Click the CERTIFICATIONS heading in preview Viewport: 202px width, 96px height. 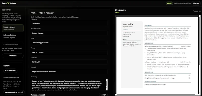(x=150, y=81)
